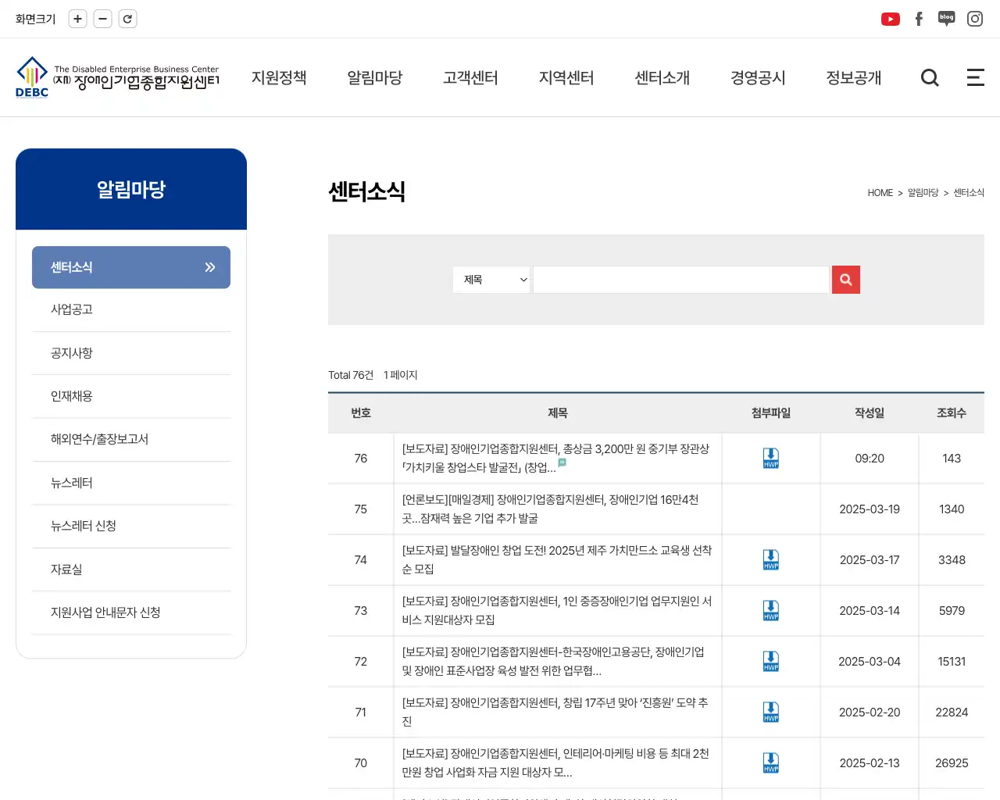The image size is (1000, 800).
Task: Select 센터소식 in the sidebar
Action: coord(131,267)
